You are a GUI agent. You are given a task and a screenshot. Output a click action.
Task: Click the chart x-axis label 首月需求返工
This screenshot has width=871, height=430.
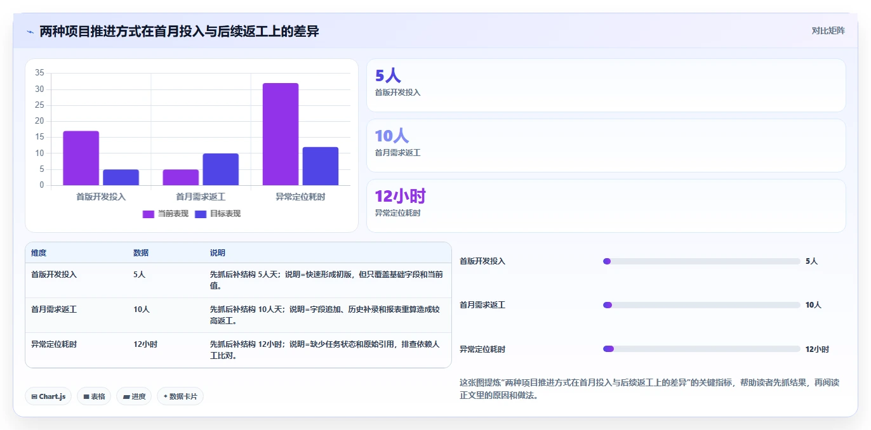(201, 197)
